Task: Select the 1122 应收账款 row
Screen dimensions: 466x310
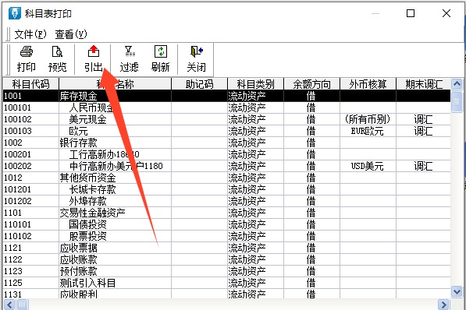Action: pyautogui.click(x=227, y=259)
